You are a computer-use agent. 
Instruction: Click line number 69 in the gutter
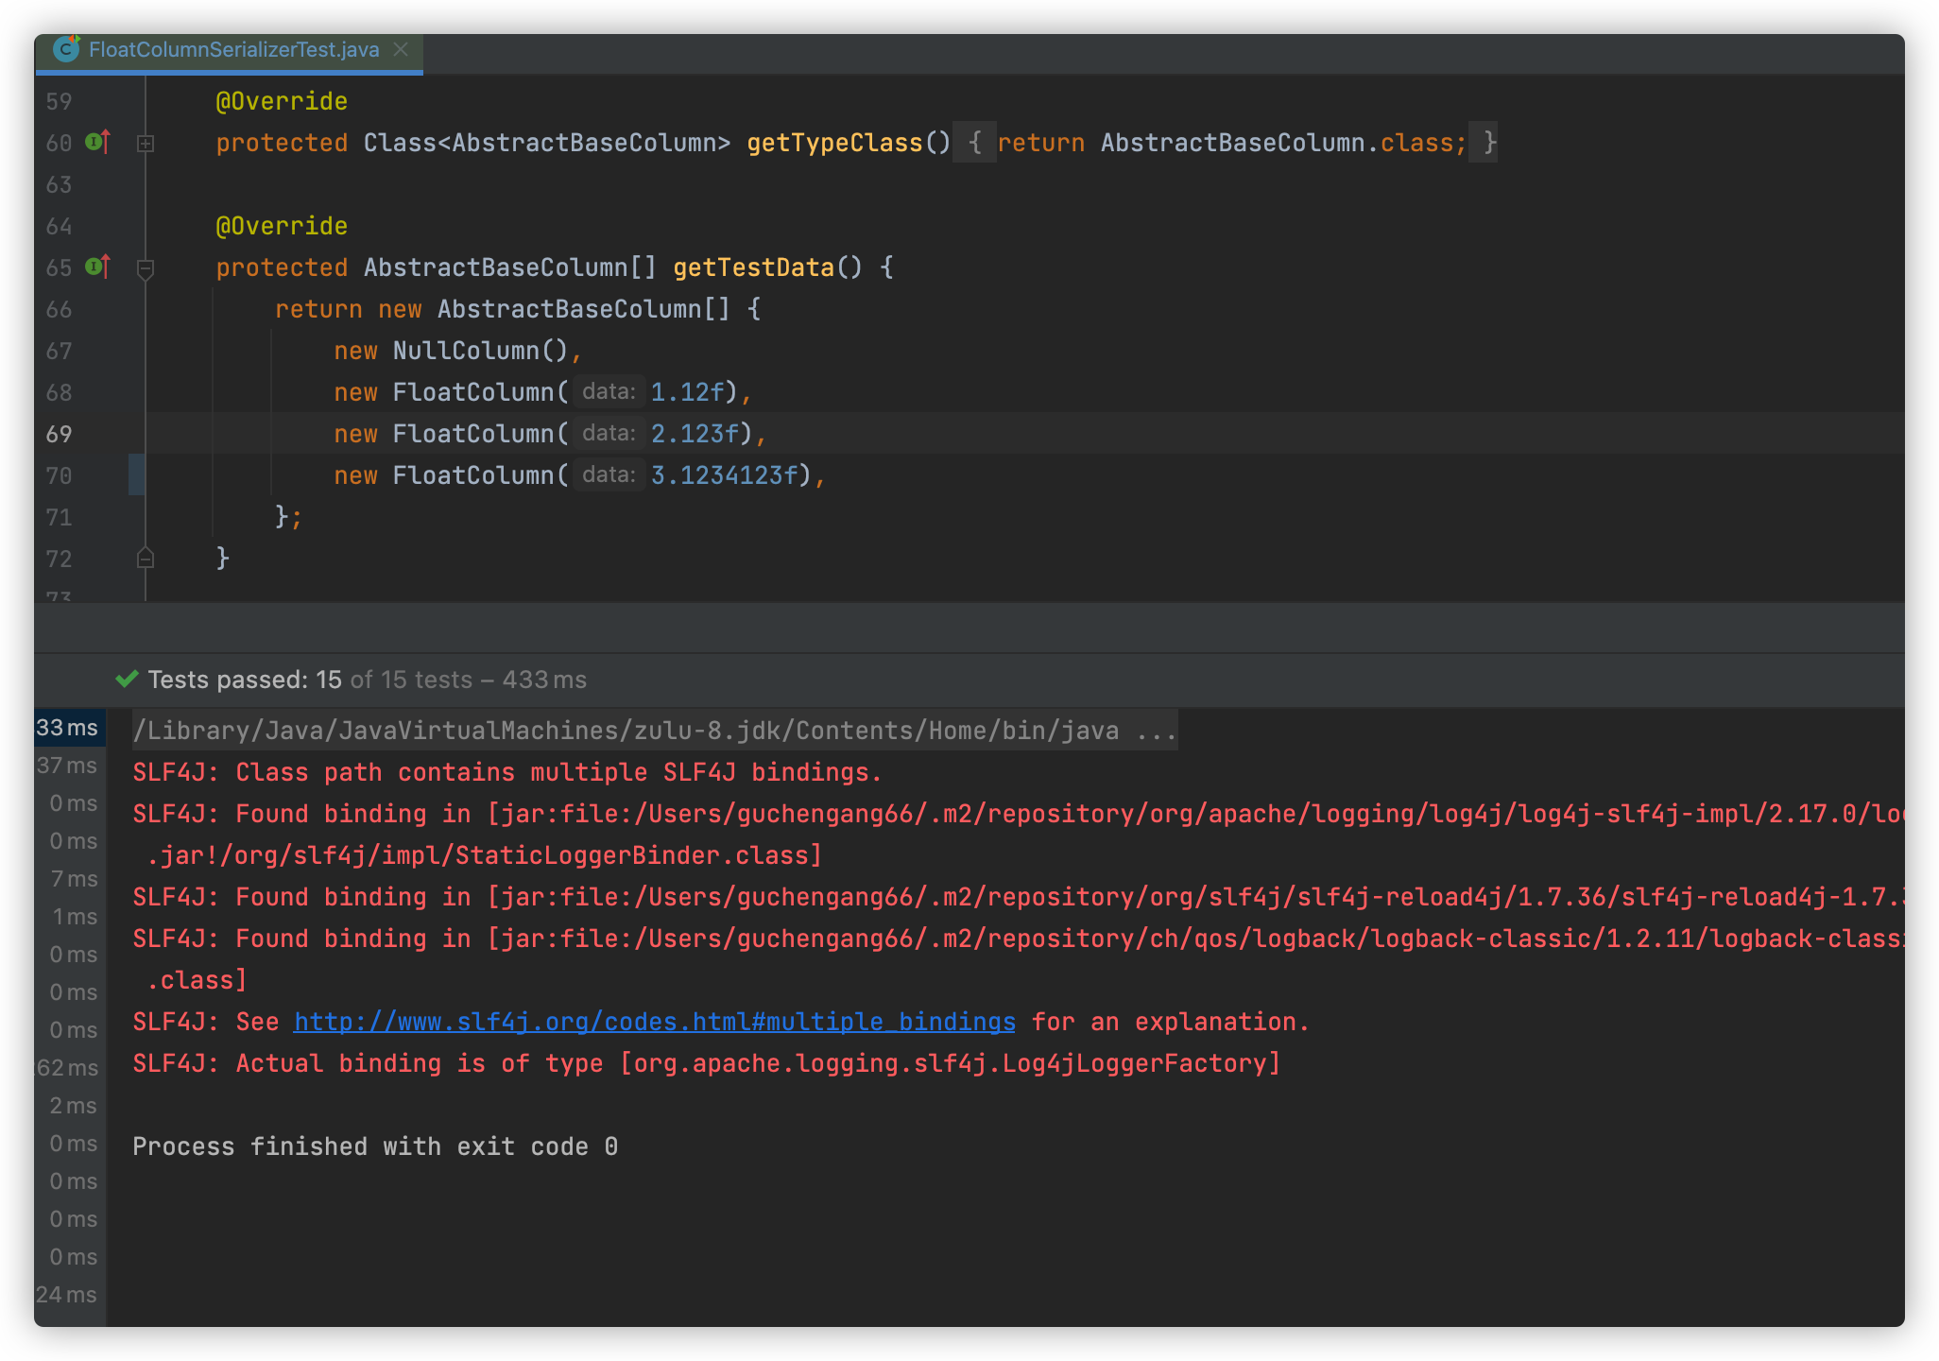click(59, 434)
